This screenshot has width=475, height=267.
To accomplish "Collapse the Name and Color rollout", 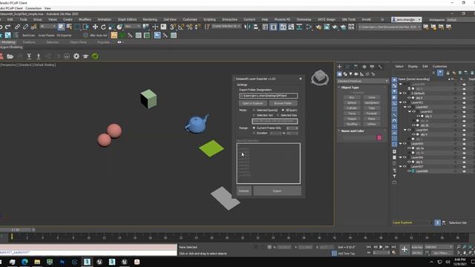I will (353, 131).
